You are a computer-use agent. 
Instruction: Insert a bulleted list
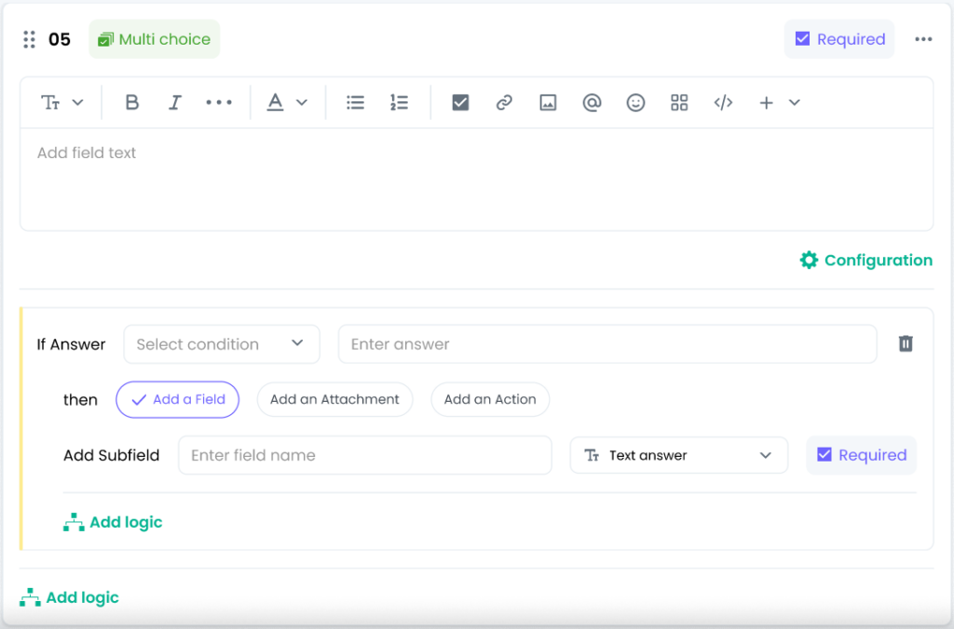(x=355, y=102)
